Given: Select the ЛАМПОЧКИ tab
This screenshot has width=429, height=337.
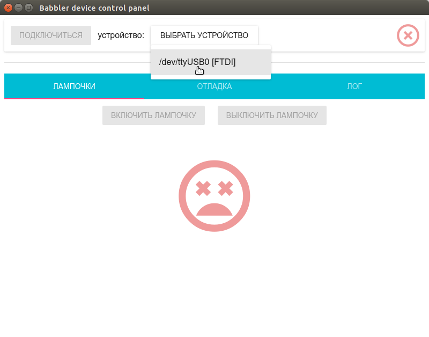Looking at the screenshot, I should pos(73,86).
